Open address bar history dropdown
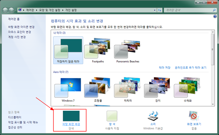This screenshot has height=135, width=219. click(155, 10)
